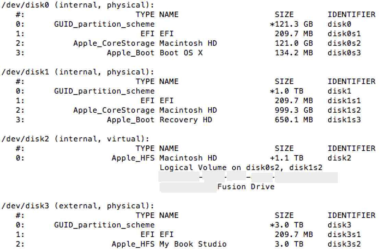Click the *121.3 GB total size
Viewport: 379px width, 250px height.
[x=291, y=24]
